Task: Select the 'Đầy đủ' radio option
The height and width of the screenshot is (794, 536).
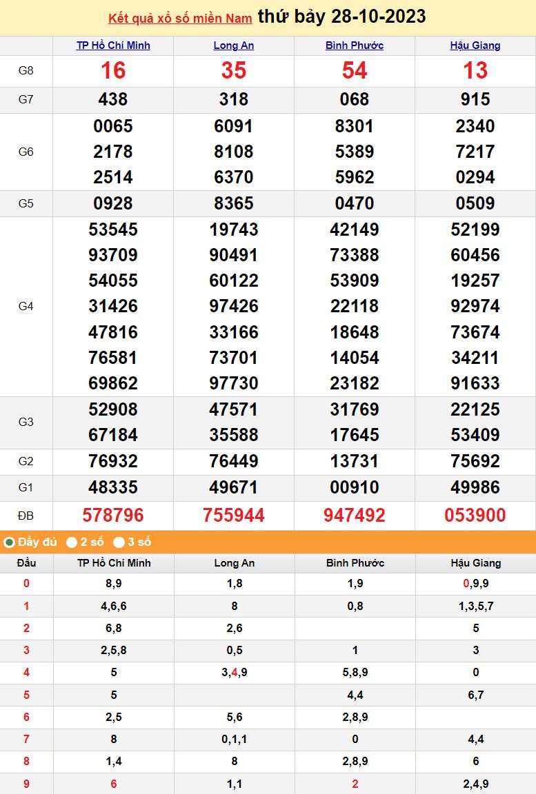Action: point(10,542)
